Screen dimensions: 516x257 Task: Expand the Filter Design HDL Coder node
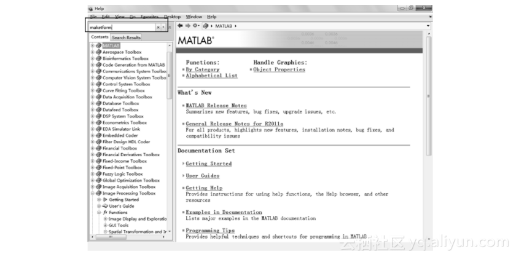pos(93,142)
